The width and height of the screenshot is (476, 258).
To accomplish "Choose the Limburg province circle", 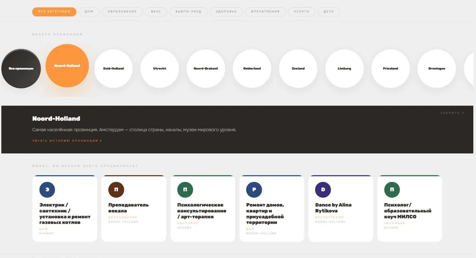I will 345,69.
